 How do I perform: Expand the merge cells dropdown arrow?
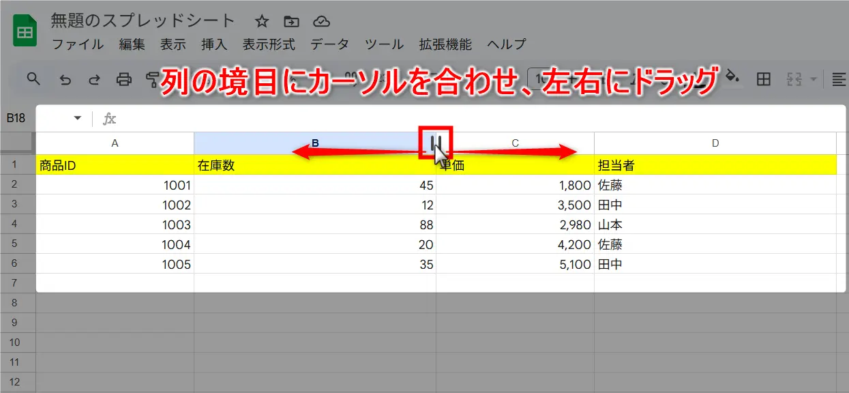point(813,79)
